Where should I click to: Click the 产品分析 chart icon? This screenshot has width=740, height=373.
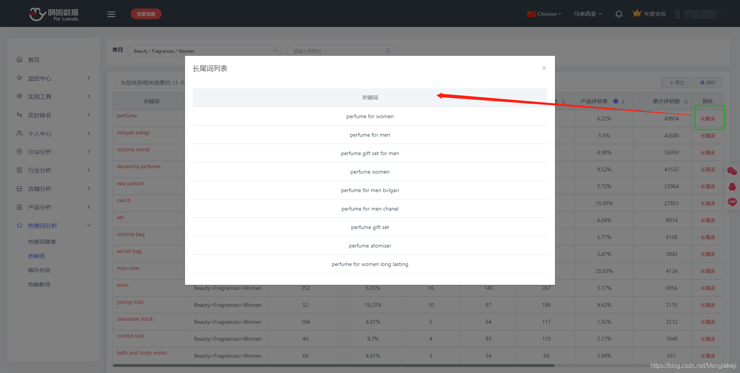19,207
